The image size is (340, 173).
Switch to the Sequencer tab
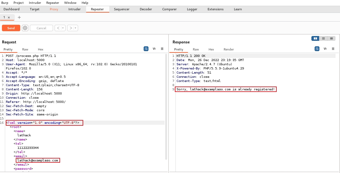[x=122, y=9]
